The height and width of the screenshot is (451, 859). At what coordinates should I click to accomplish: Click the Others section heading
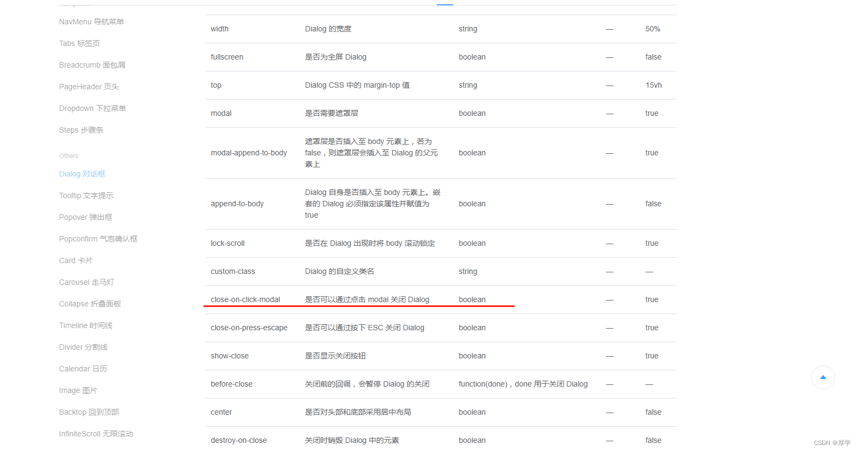point(69,156)
